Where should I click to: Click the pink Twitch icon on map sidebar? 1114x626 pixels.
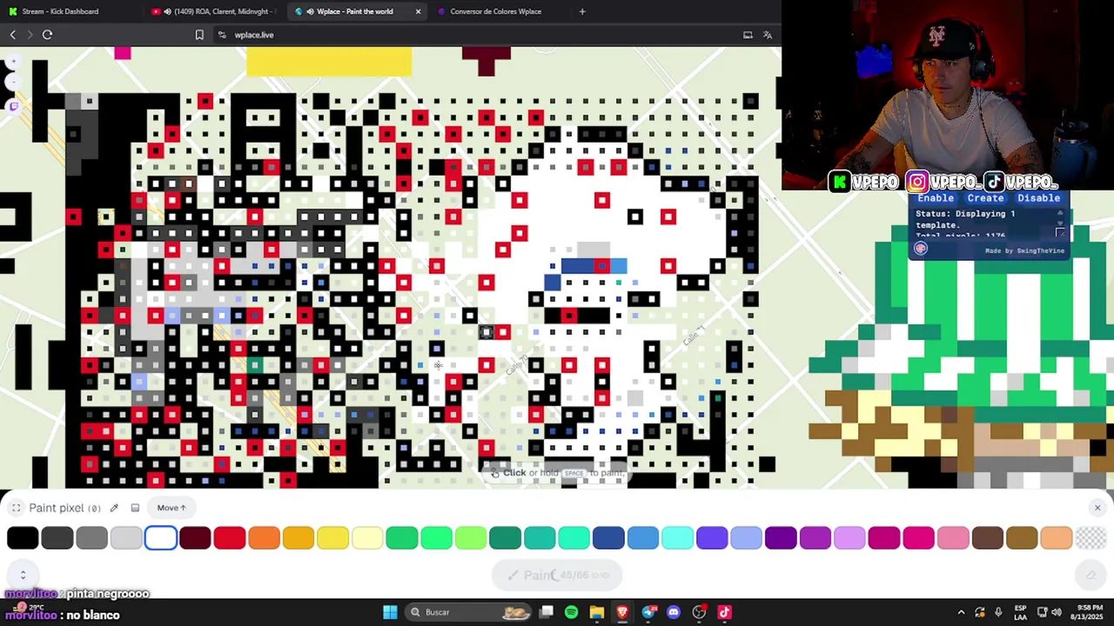(12, 106)
